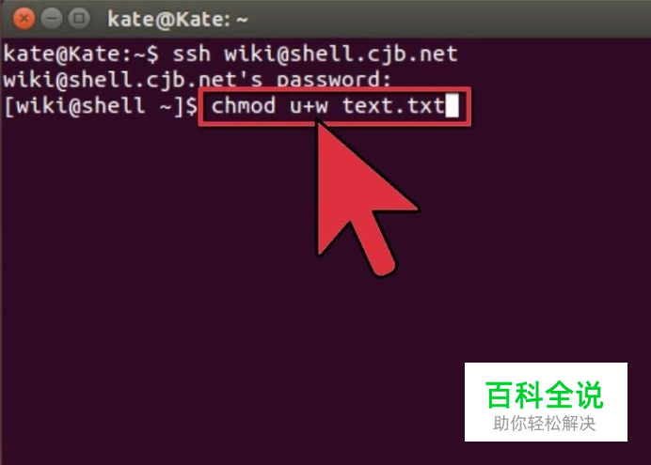This screenshot has height=465, width=651.
Task: Click the text.txt filename
Action: tap(393, 106)
